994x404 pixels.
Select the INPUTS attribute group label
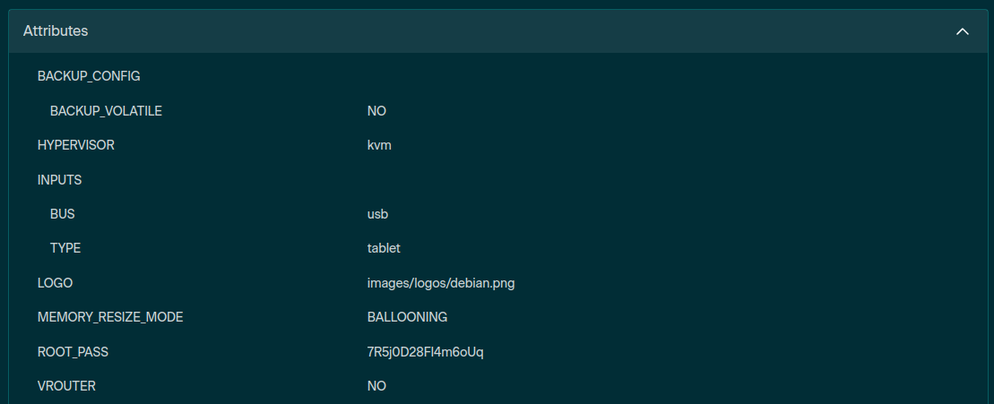[x=60, y=180]
